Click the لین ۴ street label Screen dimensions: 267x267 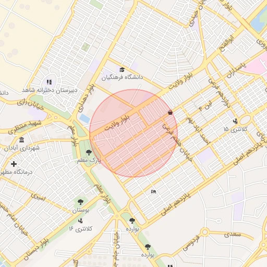pos(205,106)
